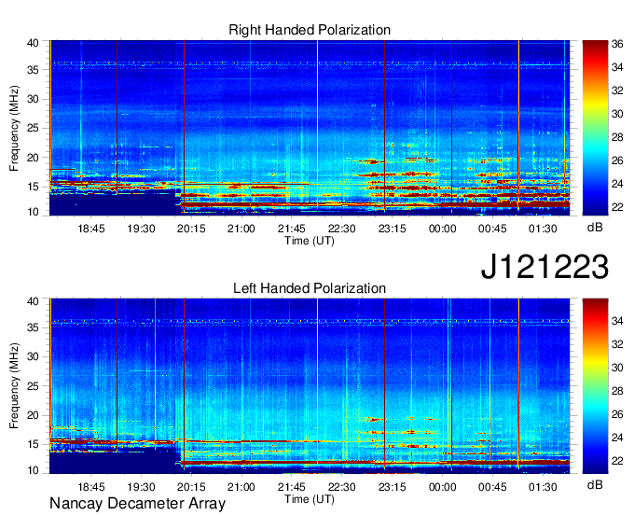The height and width of the screenshot is (515, 634).
Task: Click the 00:45 tick of Left Handed plot
Action: [x=492, y=487]
